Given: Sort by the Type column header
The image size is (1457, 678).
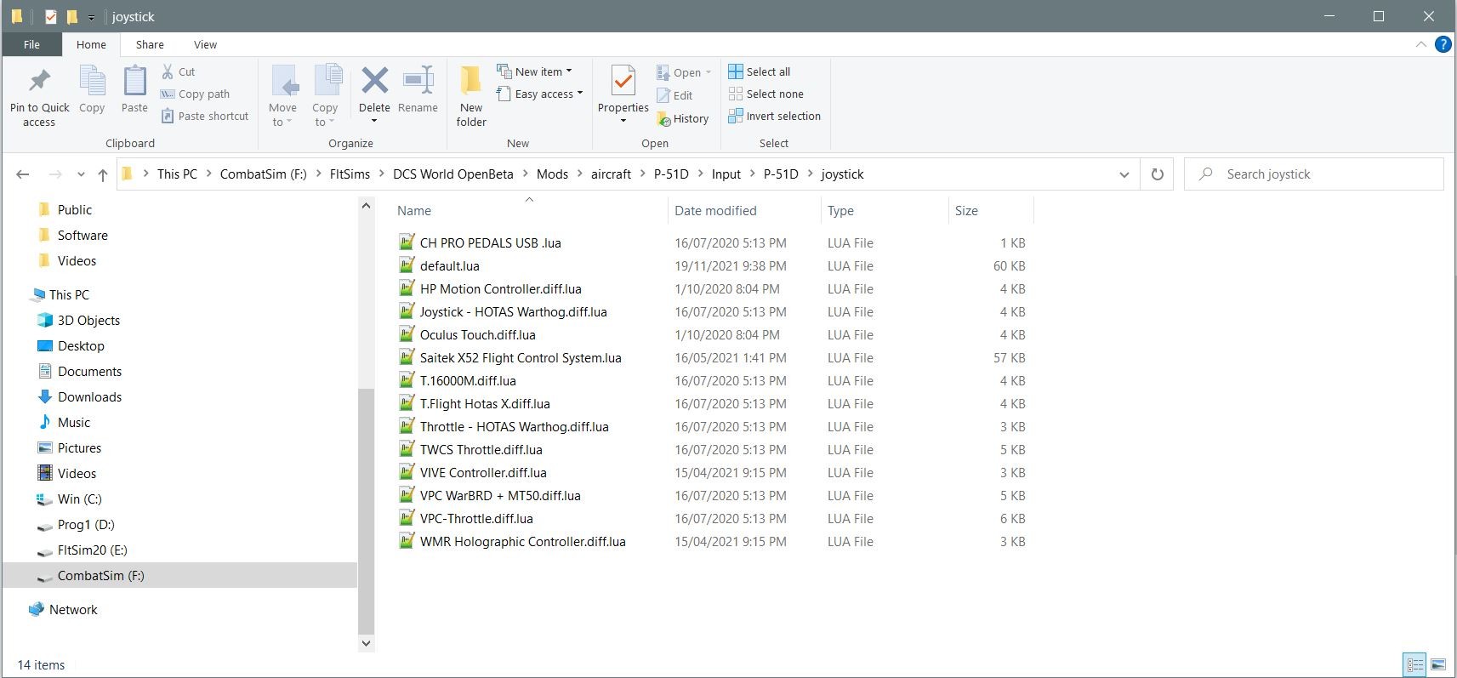Looking at the screenshot, I should click(840, 211).
